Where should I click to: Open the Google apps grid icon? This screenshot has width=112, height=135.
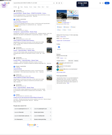(103, 3)
